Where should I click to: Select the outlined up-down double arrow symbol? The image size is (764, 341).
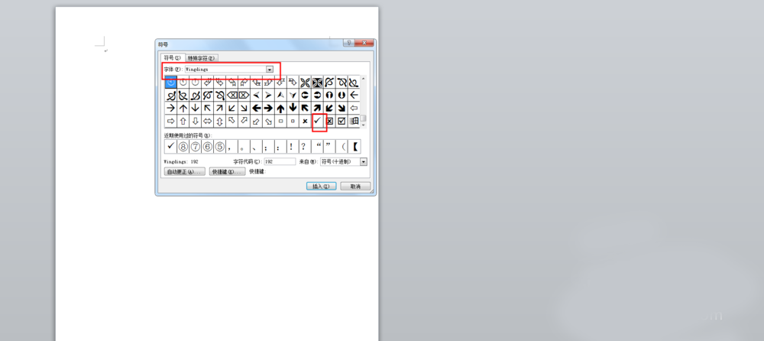(220, 121)
